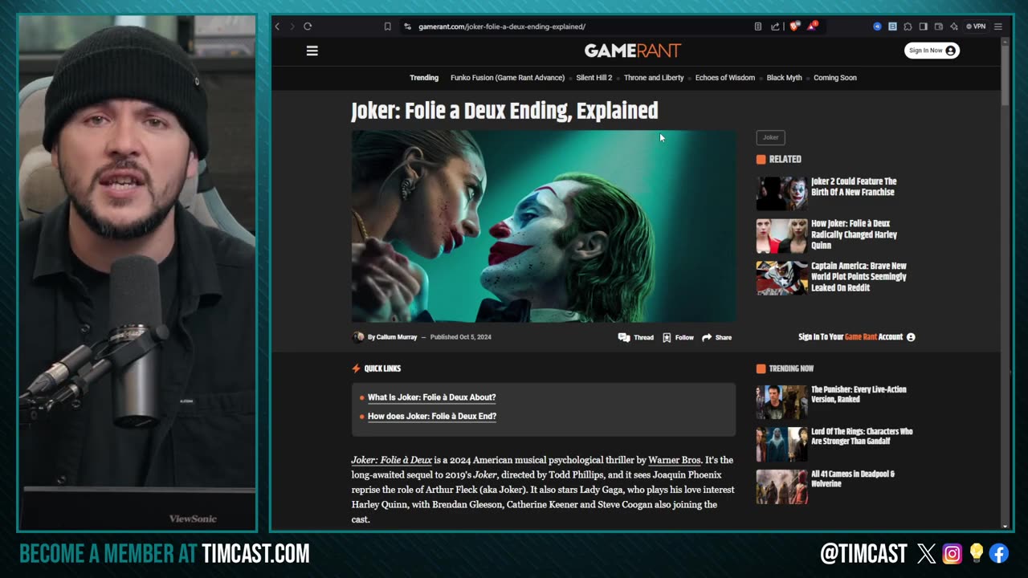Click Sign In To Your Game Rant Account
1028x578 pixels.
857,337
